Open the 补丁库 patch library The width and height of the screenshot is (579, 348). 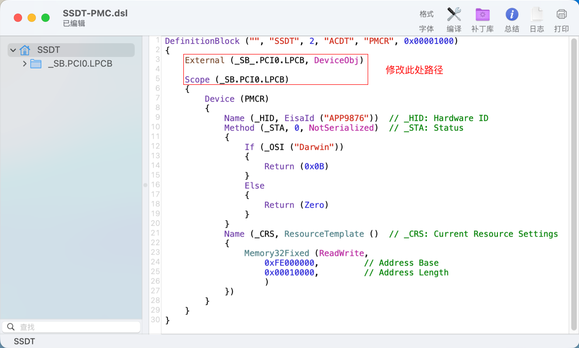tap(482, 14)
